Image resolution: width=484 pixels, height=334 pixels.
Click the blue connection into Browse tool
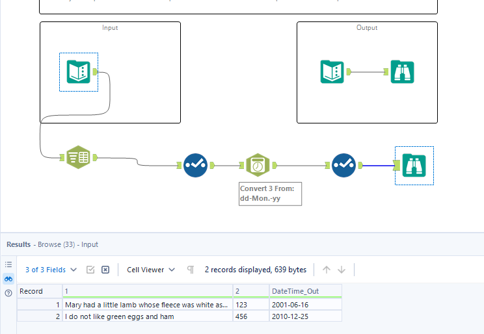pyautogui.click(x=379, y=166)
